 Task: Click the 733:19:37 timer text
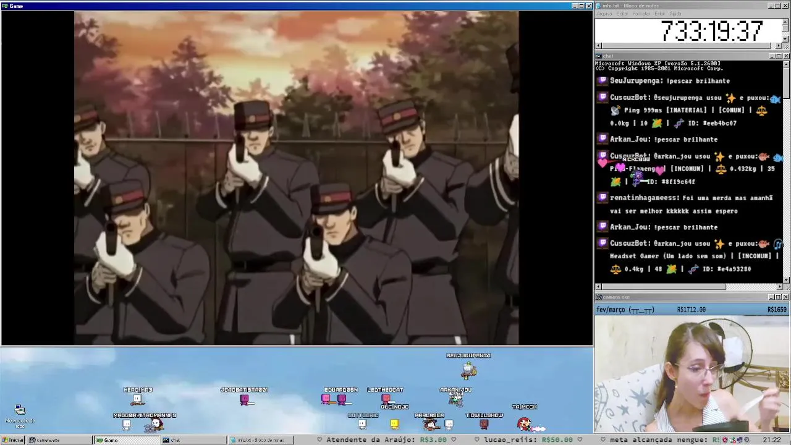tap(712, 31)
